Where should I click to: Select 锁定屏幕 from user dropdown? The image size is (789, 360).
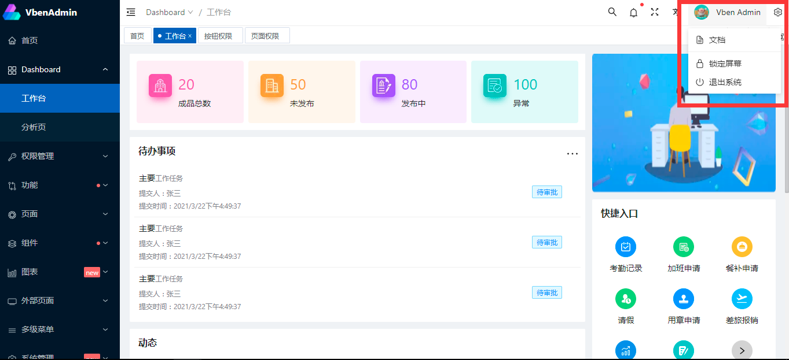pyautogui.click(x=735, y=64)
